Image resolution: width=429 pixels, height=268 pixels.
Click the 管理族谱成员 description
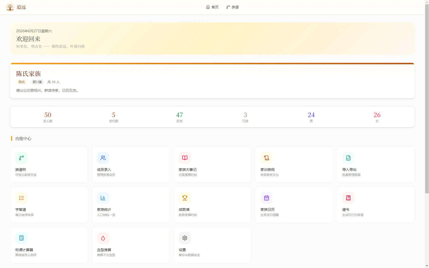click(x=106, y=175)
